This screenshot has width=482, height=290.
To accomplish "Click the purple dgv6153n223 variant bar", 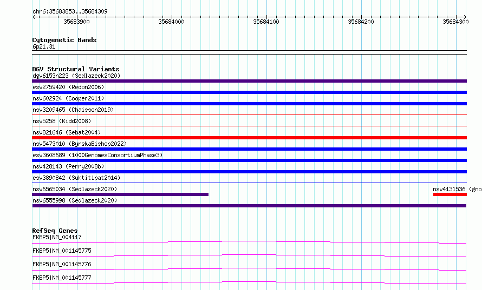I will [x=249, y=81].
